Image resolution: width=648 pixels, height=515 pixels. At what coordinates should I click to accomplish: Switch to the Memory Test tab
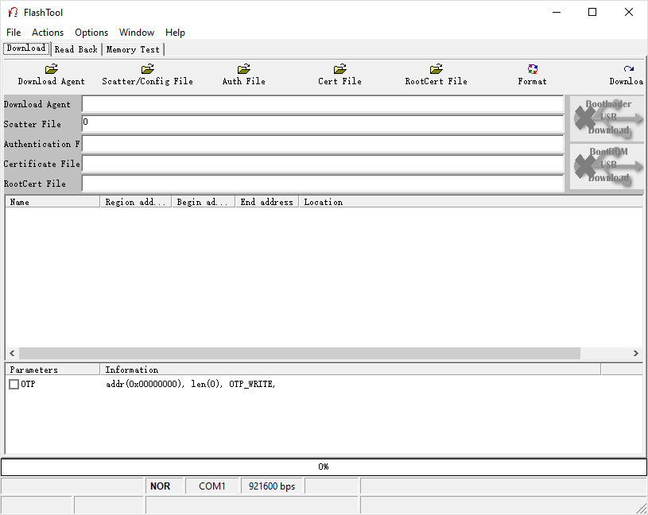133,49
